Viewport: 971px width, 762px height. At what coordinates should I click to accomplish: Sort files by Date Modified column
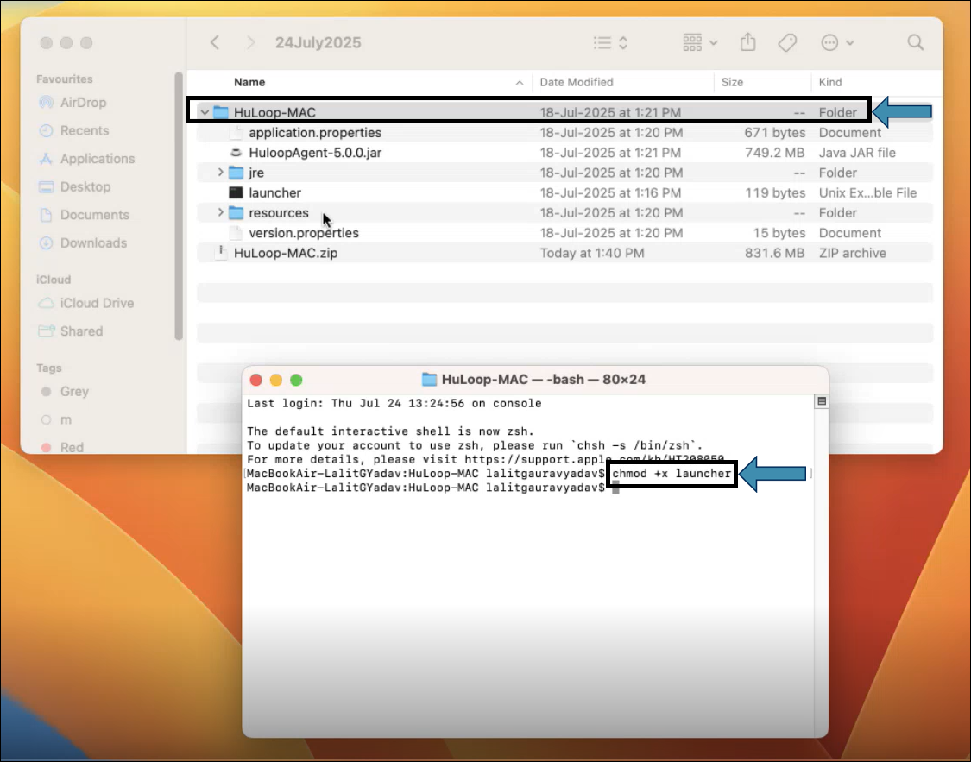coord(576,82)
